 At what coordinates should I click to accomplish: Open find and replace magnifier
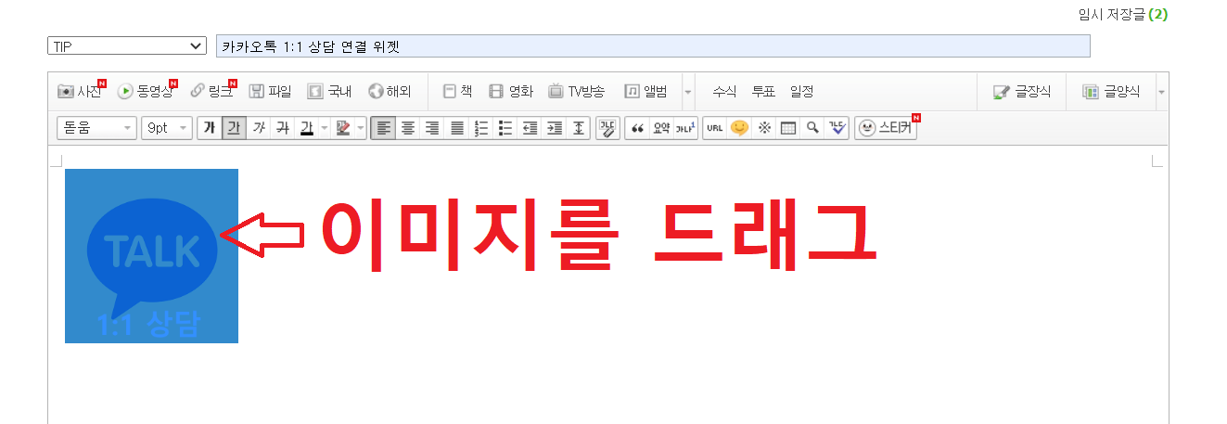coord(812,128)
